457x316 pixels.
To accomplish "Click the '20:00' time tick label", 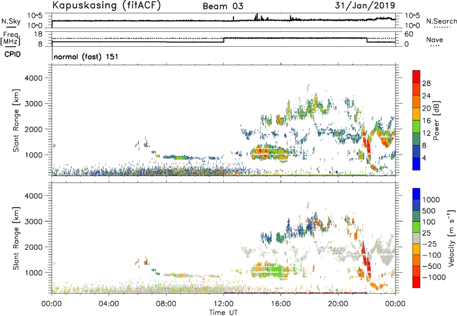I will point(338,304).
